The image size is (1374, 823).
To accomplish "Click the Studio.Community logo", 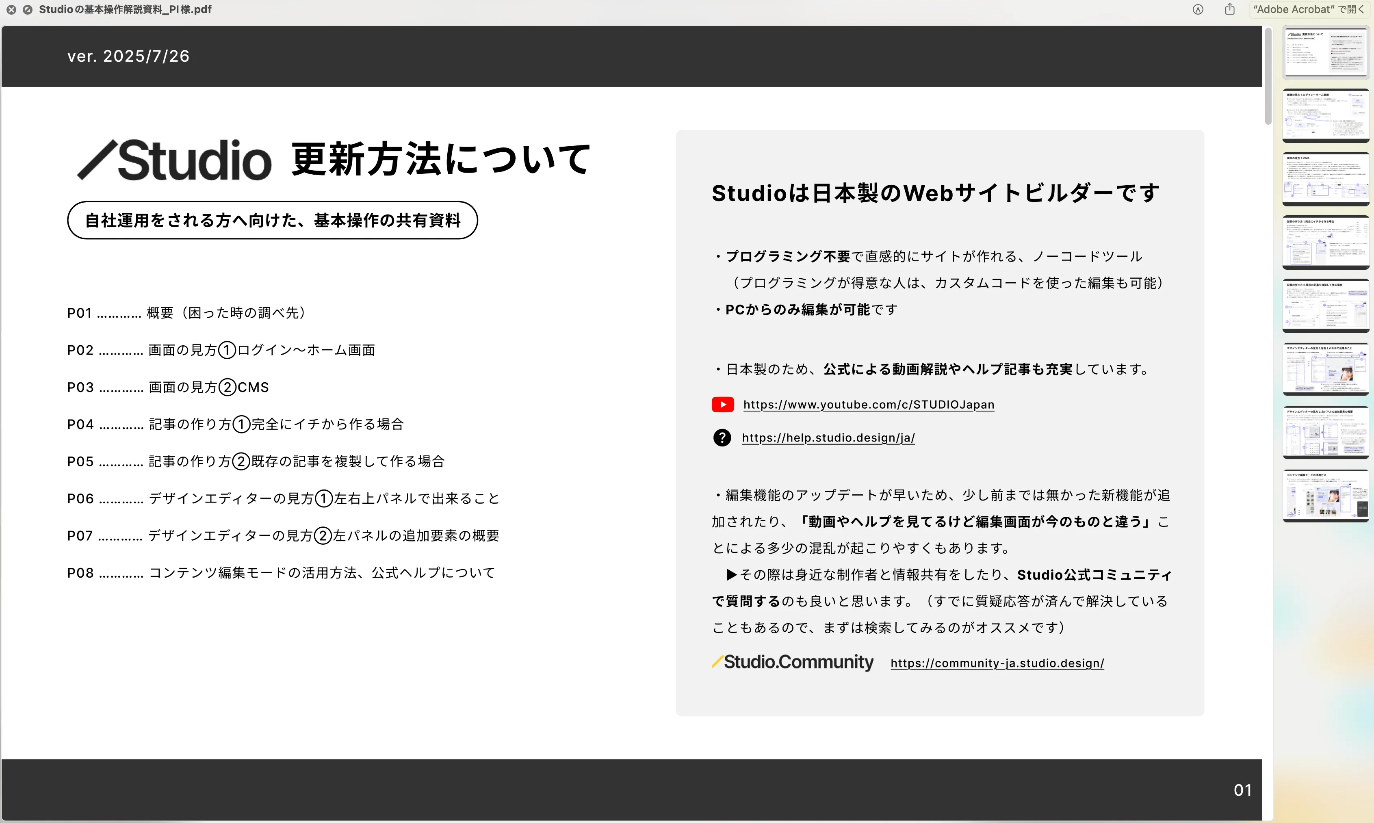I will (x=792, y=662).
